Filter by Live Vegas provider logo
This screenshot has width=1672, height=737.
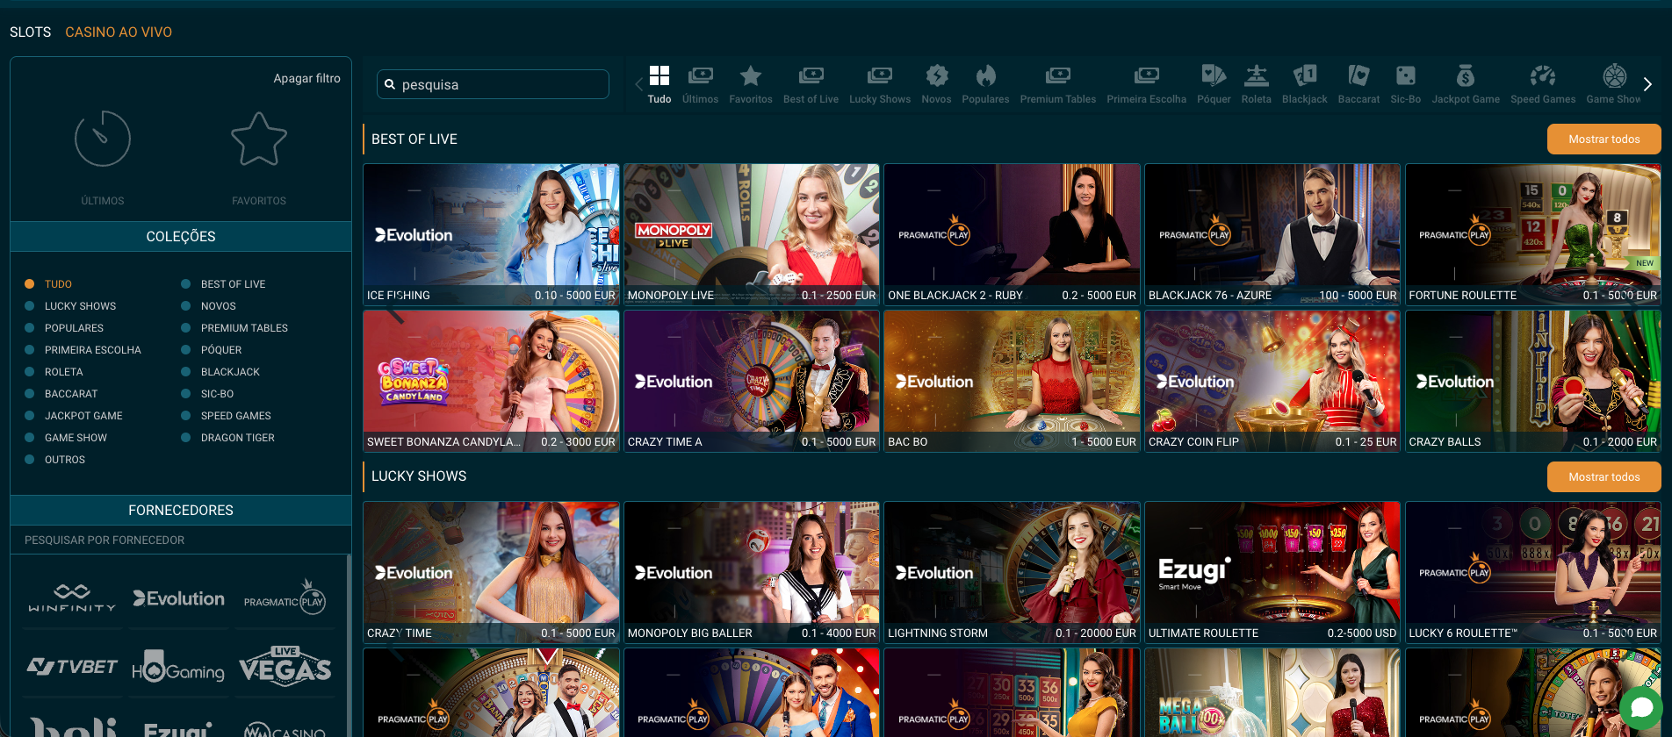pyautogui.click(x=285, y=667)
